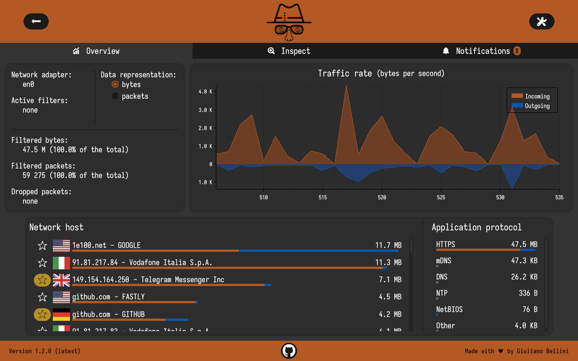This screenshot has width=578, height=361.
Task: Click the NTP protocol entry
Action: (487, 294)
